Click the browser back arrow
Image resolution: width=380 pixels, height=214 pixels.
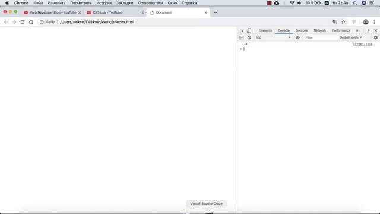[6, 22]
